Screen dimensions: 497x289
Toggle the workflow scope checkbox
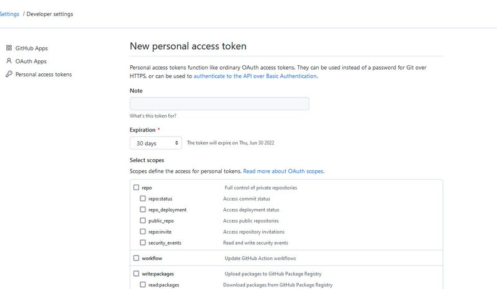(136, 258)
